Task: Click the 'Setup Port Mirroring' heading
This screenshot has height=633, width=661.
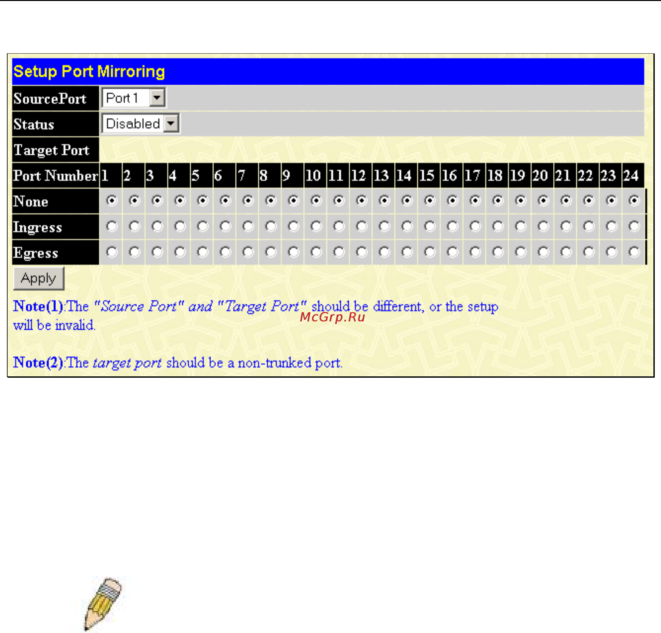Action: 89,71
